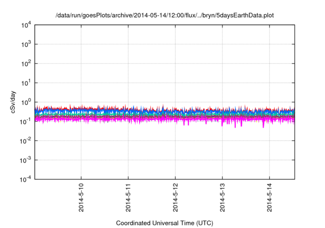Click the 10^2 y-axis tick label
This screenshot has height=228, width=325.
click(26, 63)
